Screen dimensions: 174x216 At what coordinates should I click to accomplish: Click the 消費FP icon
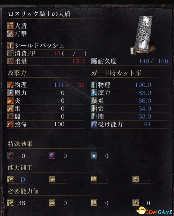click(10, 53)
